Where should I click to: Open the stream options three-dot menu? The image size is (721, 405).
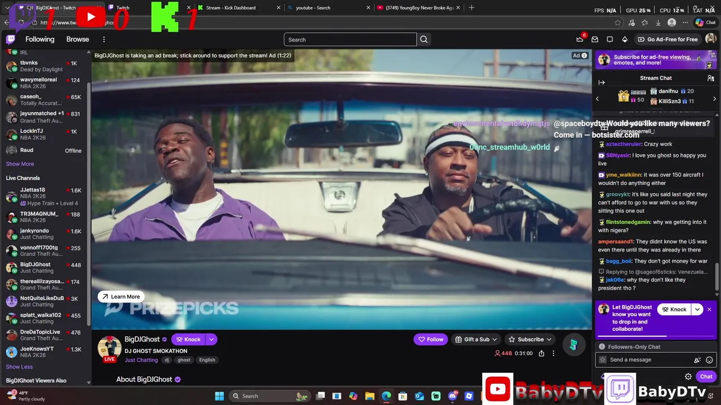[553, 353]
